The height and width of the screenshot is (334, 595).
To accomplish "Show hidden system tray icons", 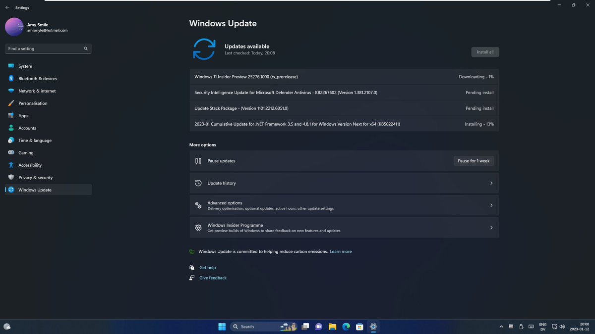I will tap(501, 327).
